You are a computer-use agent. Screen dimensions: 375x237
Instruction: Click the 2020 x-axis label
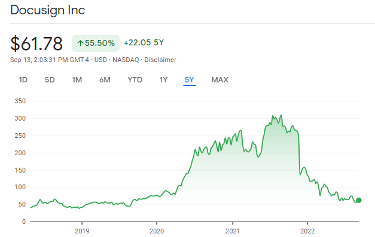(x=157, y=231)
